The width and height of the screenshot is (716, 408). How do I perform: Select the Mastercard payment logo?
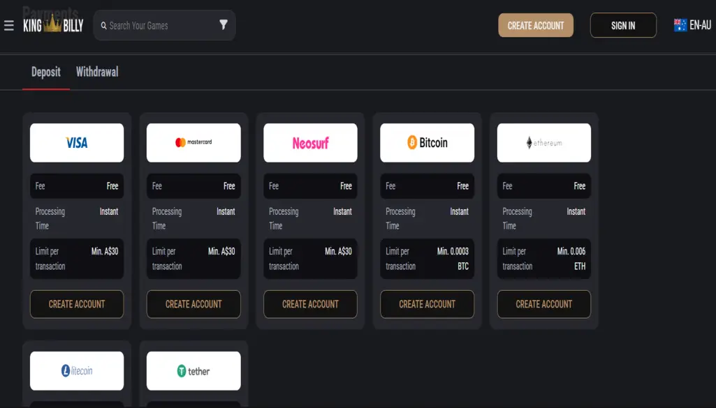(x=193, y=143)
